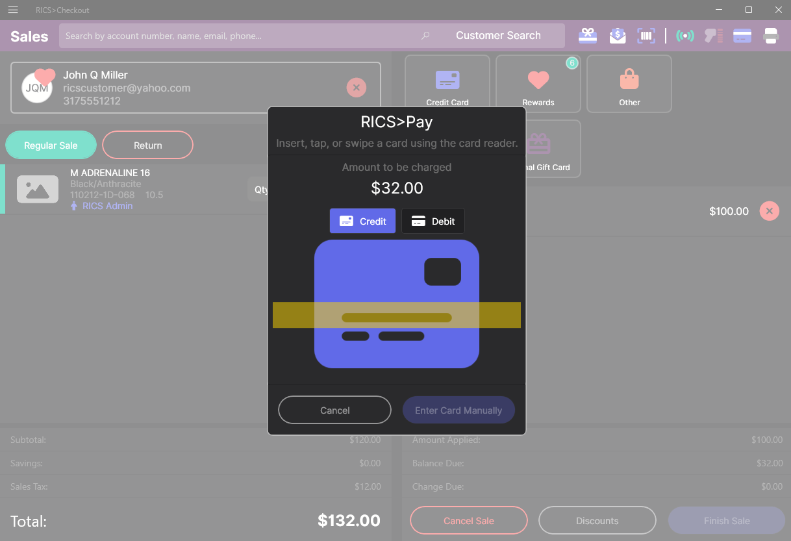Click the JQM customer avatar
Image resolution: width=791 pixels, height=541 pixels.
pos(37,88)
